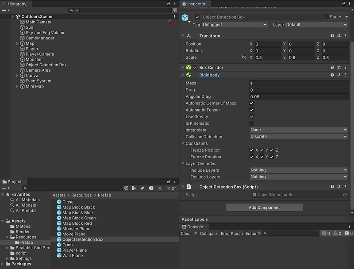Toggle the Static checkbox
354x269 pixels.
[x=326, y=17]
